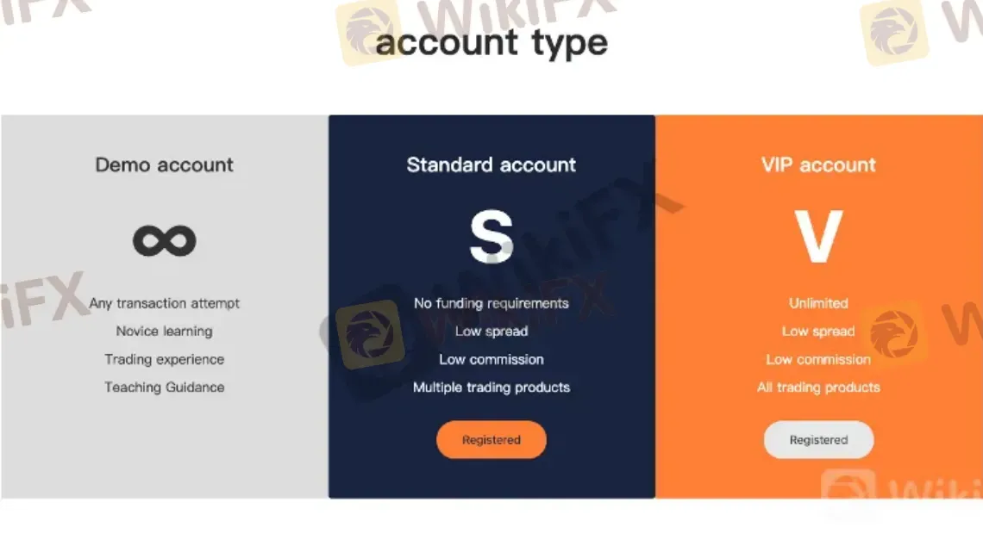
Task: Click the large V icon on VIP account
Action: click(x=817, y=234)
